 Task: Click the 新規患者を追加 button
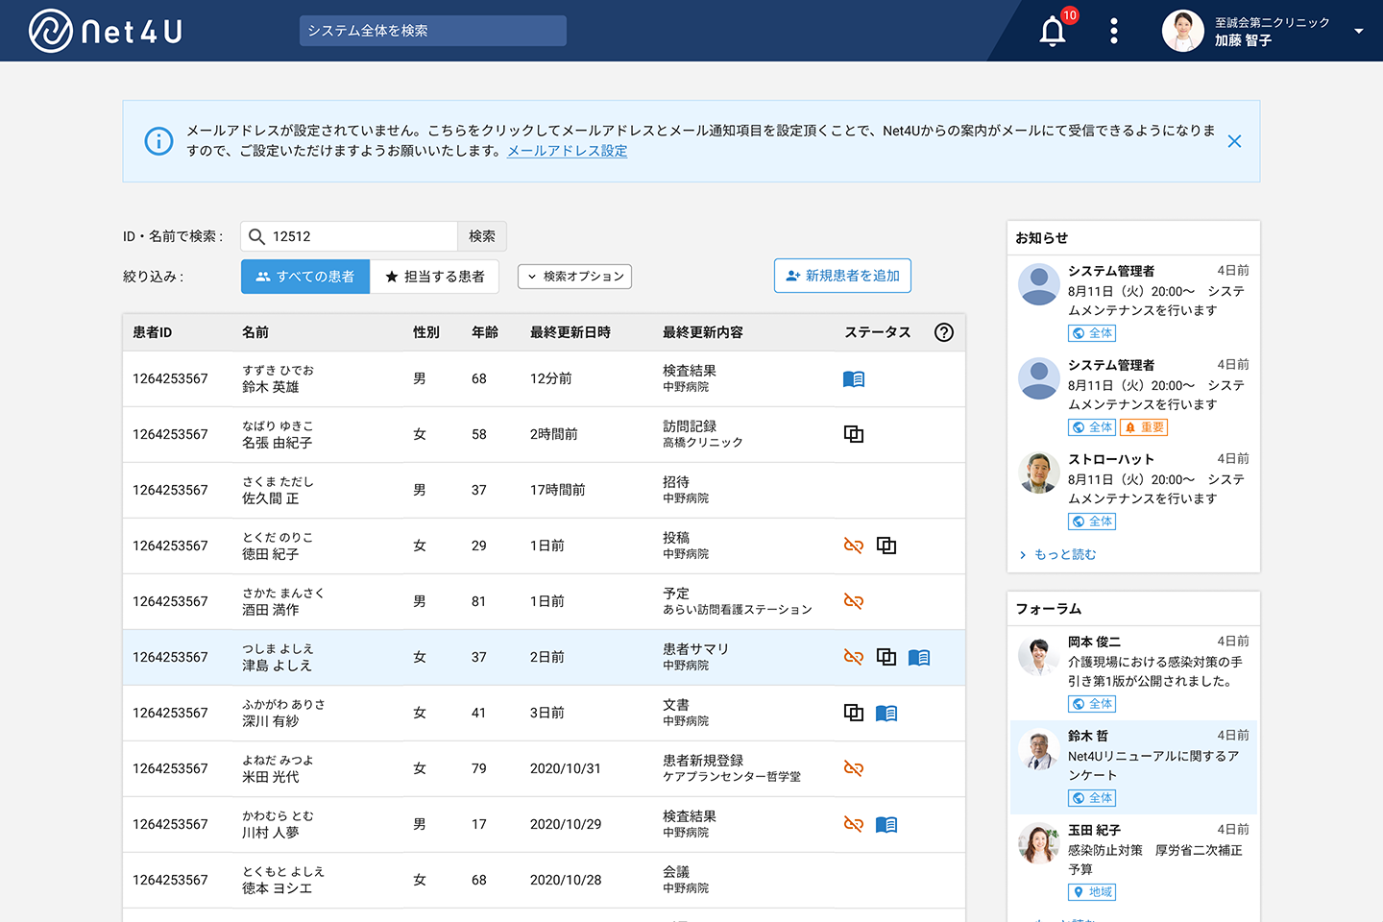[842, 276]
